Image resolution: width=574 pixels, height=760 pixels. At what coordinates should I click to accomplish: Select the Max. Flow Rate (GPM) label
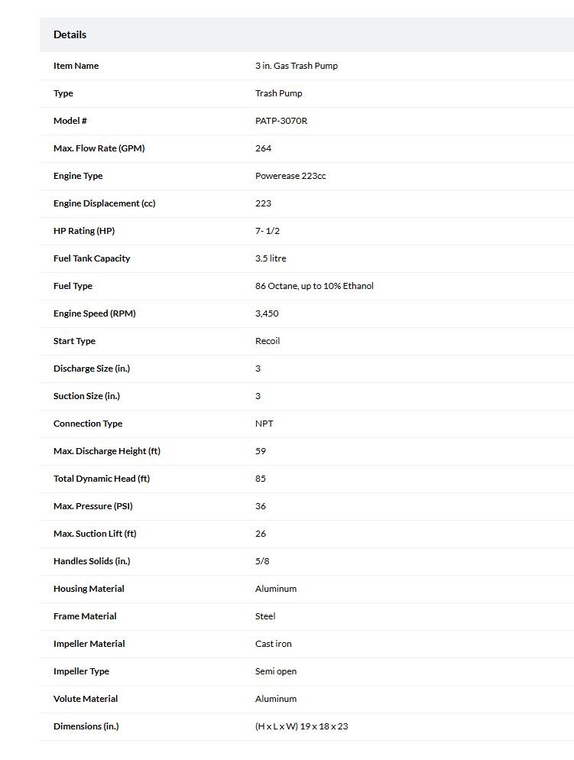point(99,148)
